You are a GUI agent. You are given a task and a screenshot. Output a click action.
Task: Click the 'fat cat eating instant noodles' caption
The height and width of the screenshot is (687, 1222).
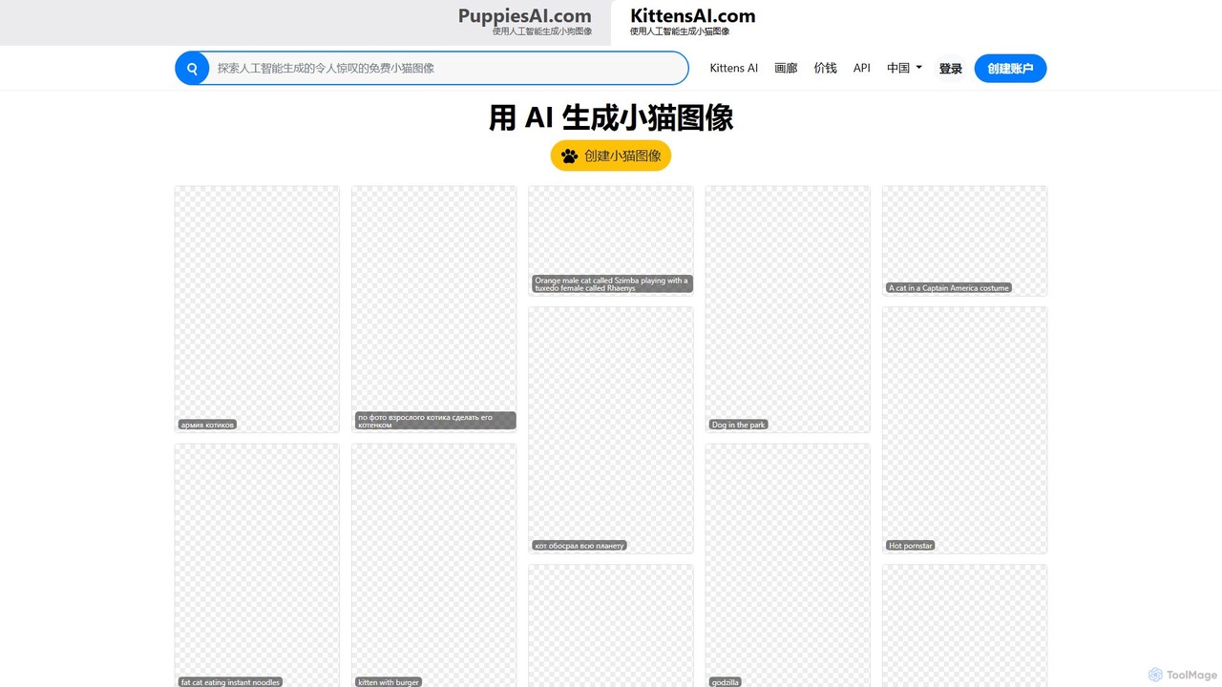230,682
